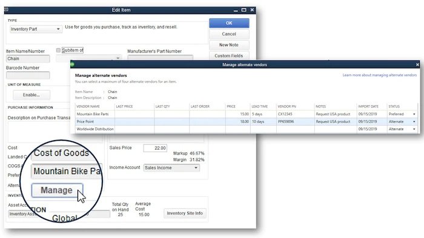
Task: Close the Edit Item window
Action: [x=252, y=10]
